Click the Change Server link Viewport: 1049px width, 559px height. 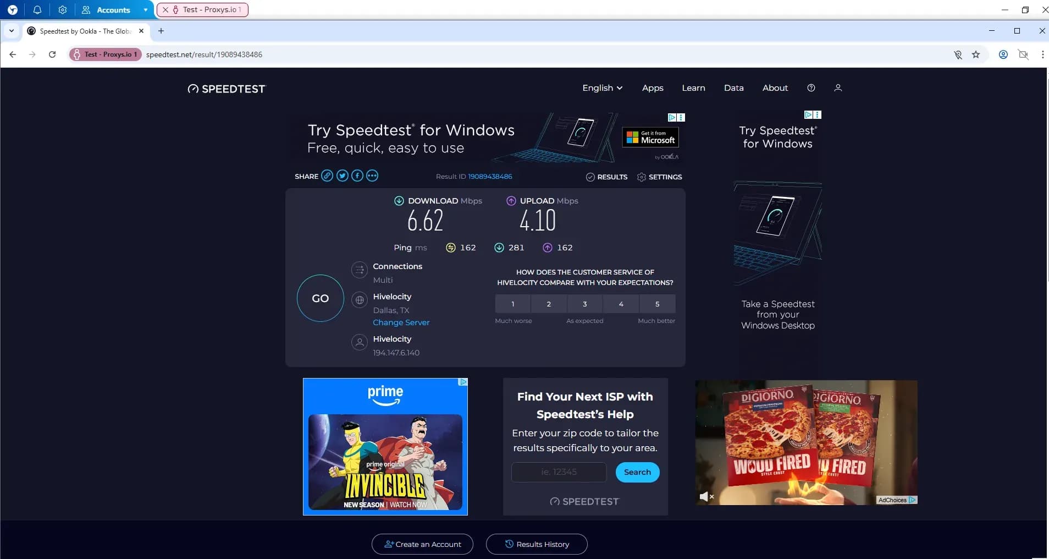(x=401, y=322)
